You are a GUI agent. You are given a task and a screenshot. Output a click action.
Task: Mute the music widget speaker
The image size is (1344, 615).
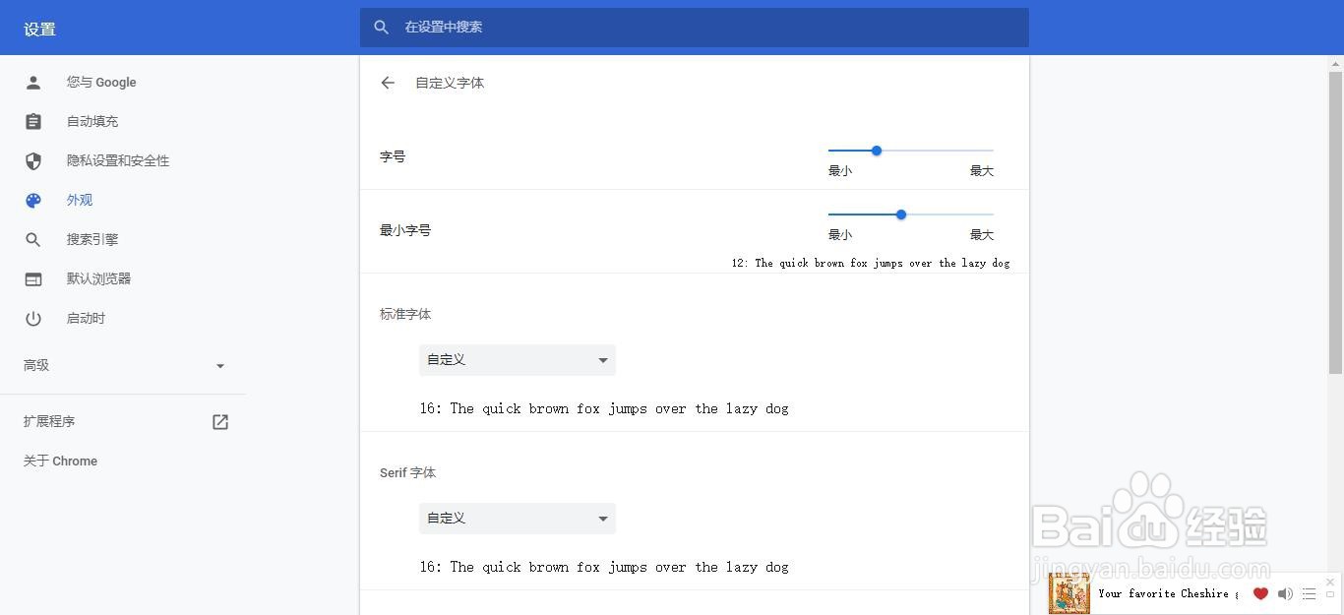pos(1285,593)
